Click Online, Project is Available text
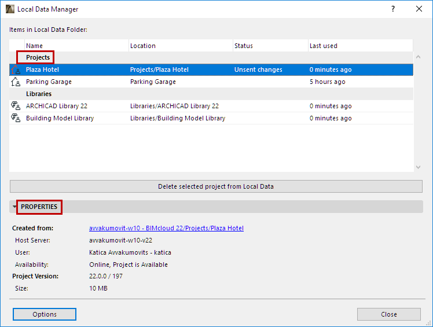This screenshot has width=433, height=327. 129,264
